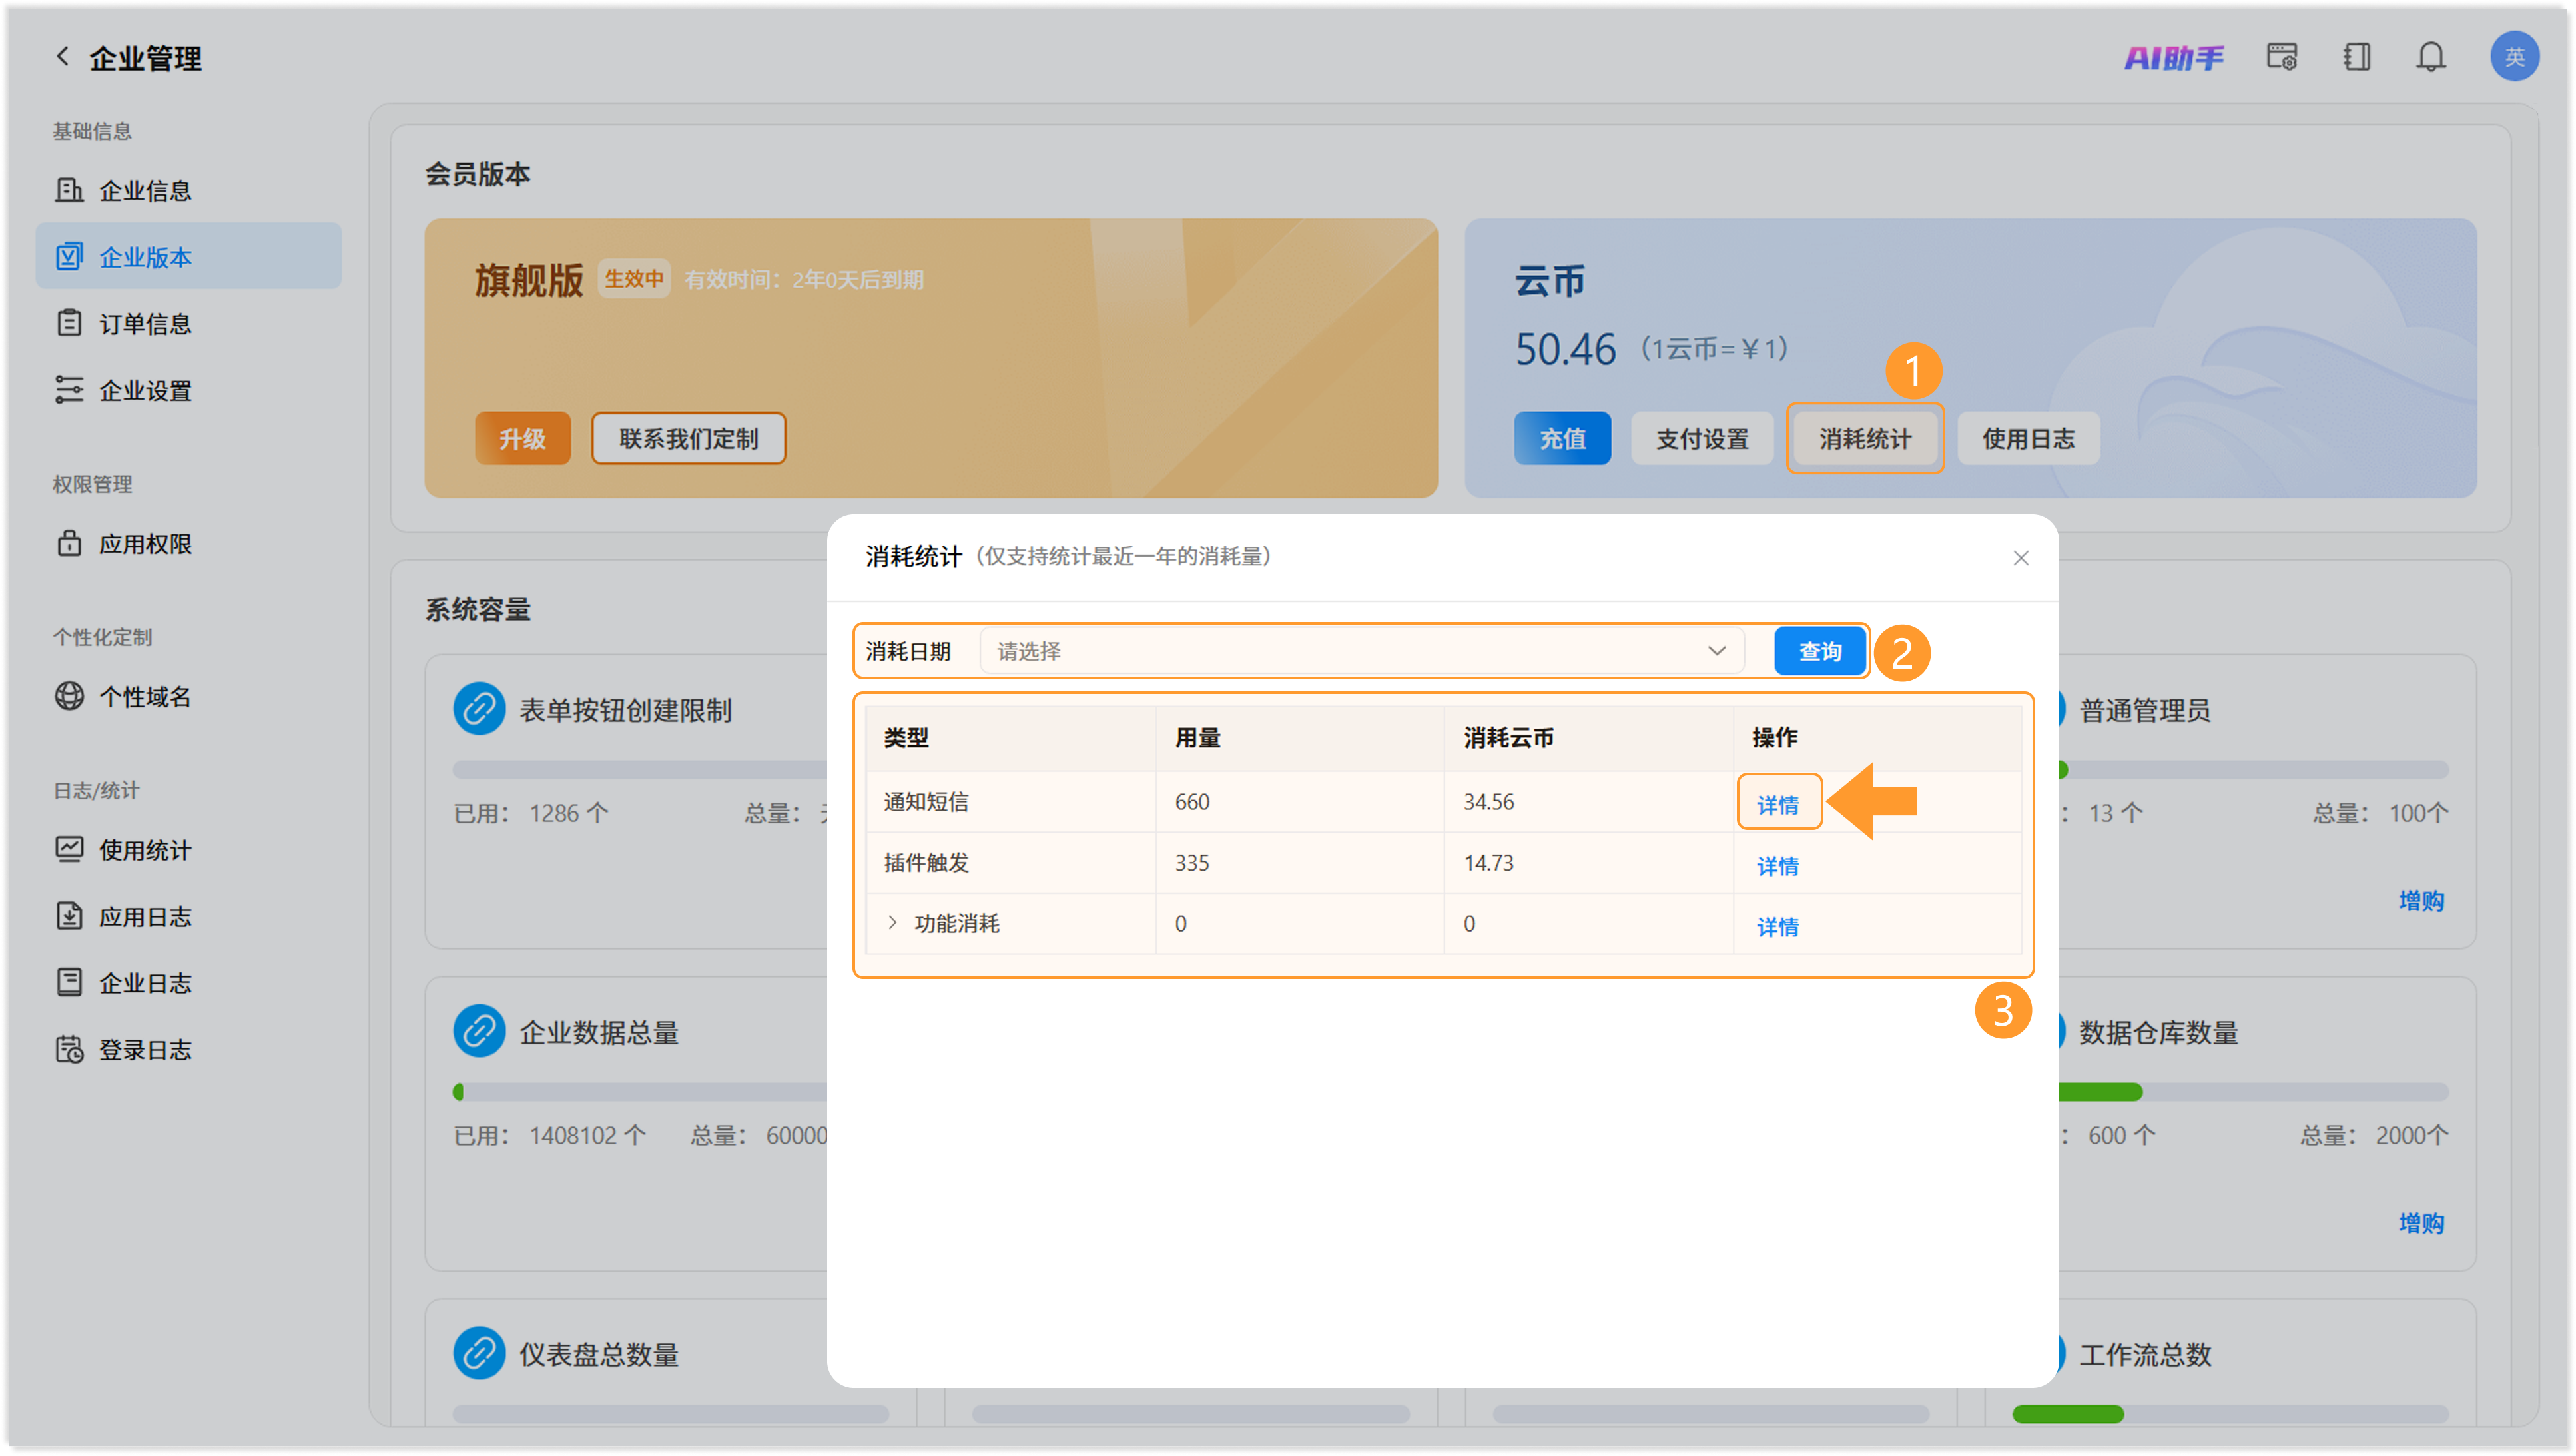
Task: Click the 个性域名 globe icon
Action: click(69, 696)
